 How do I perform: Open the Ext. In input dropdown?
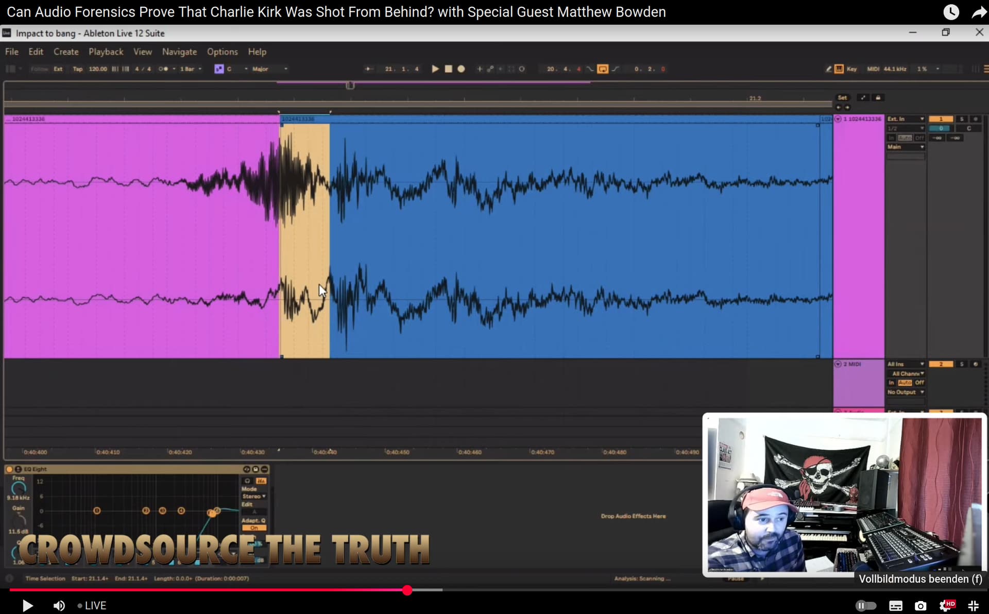point(905,119)
